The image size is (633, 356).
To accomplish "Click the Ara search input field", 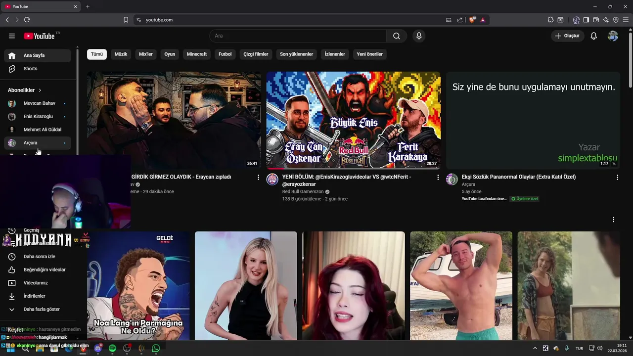I will pos(298,36).
